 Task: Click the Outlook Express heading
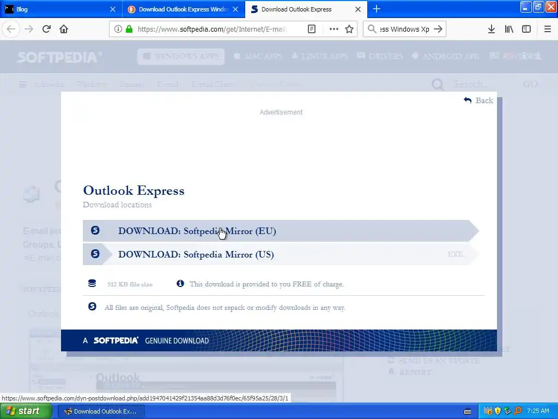(134, 190)
